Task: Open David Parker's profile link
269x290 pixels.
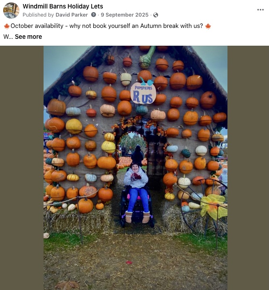Action: [x=71, y=15]
